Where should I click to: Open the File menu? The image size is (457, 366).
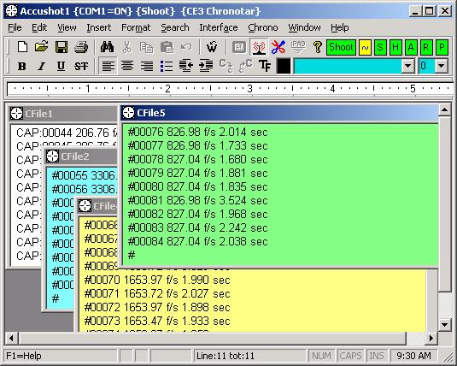[x=15, y=27]
